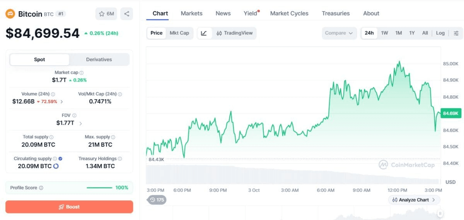Open the share icon button
464x220 pixels.
(127, 14)
